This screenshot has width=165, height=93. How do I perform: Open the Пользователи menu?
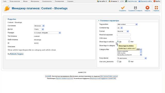click(15, 1)
